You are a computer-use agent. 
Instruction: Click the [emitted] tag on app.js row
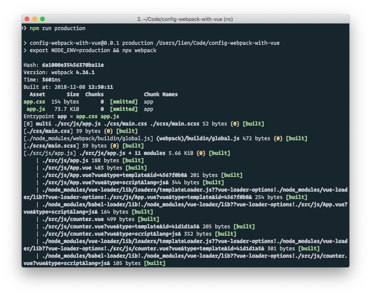pos(123,109)
